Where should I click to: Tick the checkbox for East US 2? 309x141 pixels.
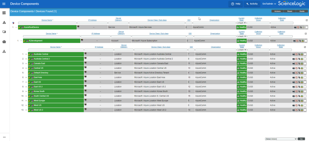(x=305, y=87)
